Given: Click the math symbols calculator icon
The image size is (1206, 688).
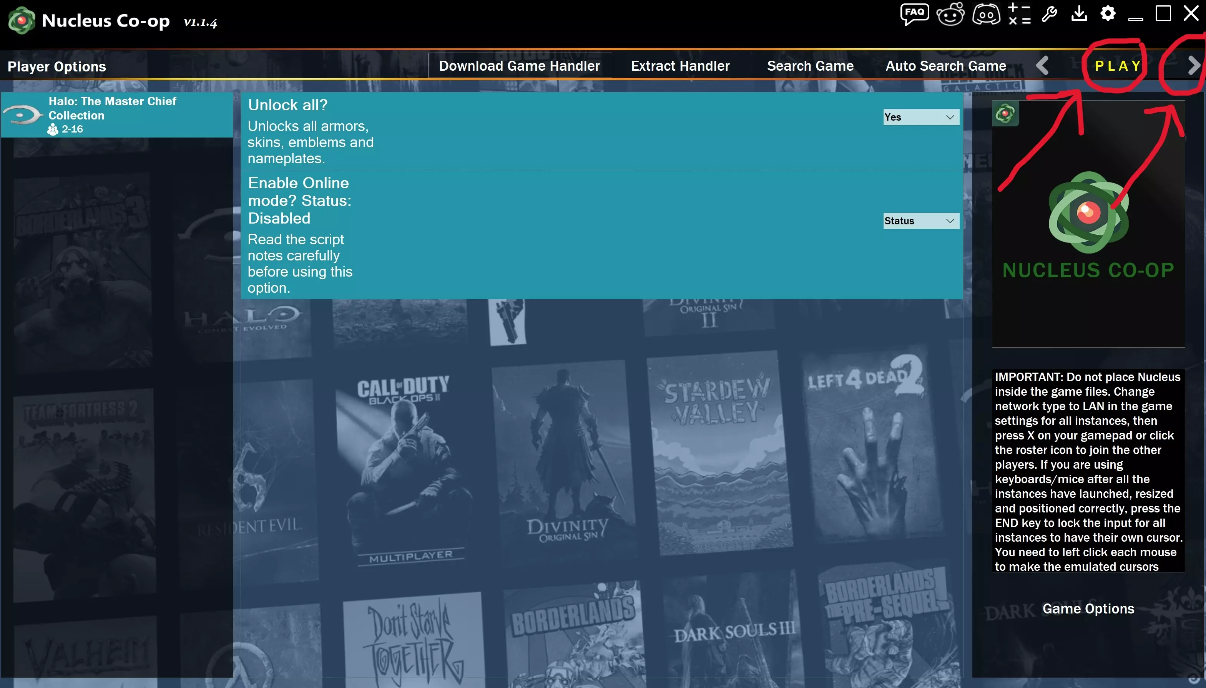Looking at the screenshot, I should 1019,14.
